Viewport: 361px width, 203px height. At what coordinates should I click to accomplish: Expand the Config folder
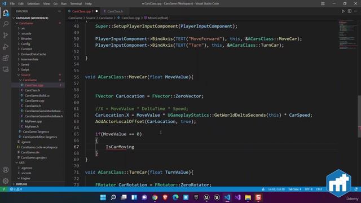point(25,44)
